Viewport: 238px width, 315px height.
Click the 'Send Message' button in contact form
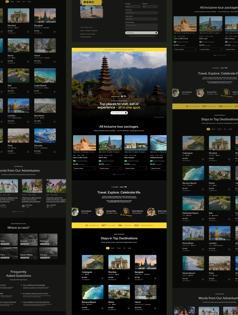141,33
